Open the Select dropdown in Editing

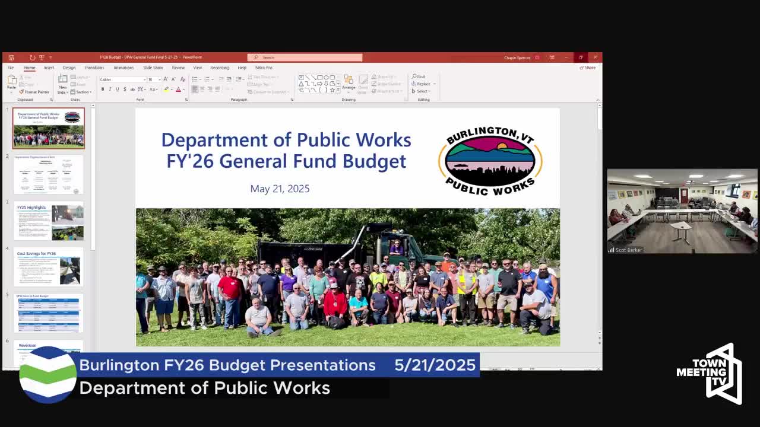[x=422, y=91]
